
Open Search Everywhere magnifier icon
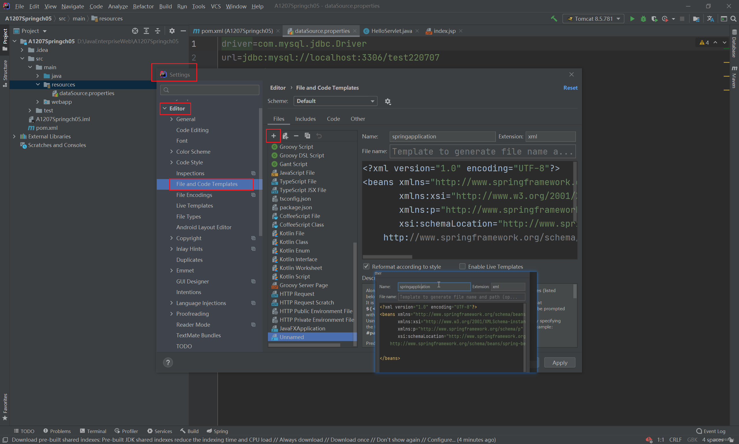734,19
